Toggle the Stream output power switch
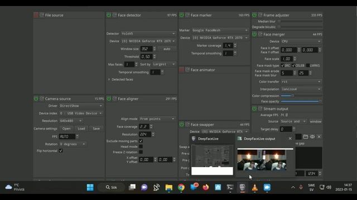 [254, 109]
